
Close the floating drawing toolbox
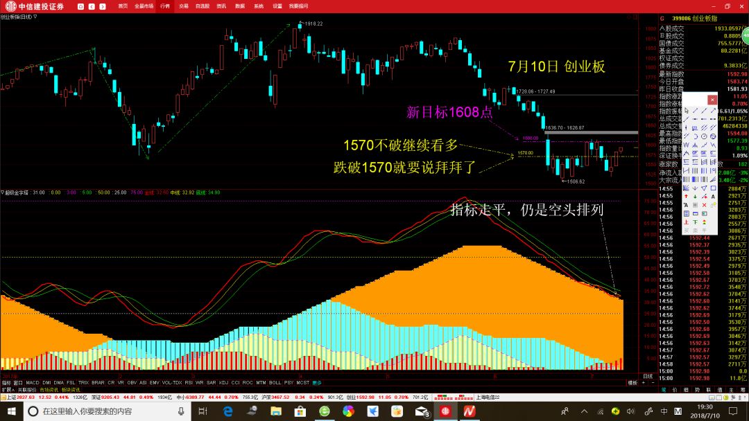click(x=712, y=100)
